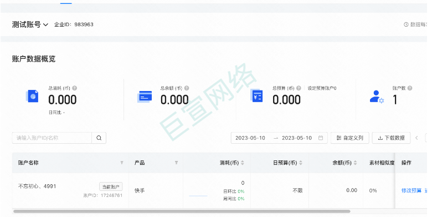432x217 pixels.
Task: Click the 日环比 0% value
Action: click(x=241, y=191)
